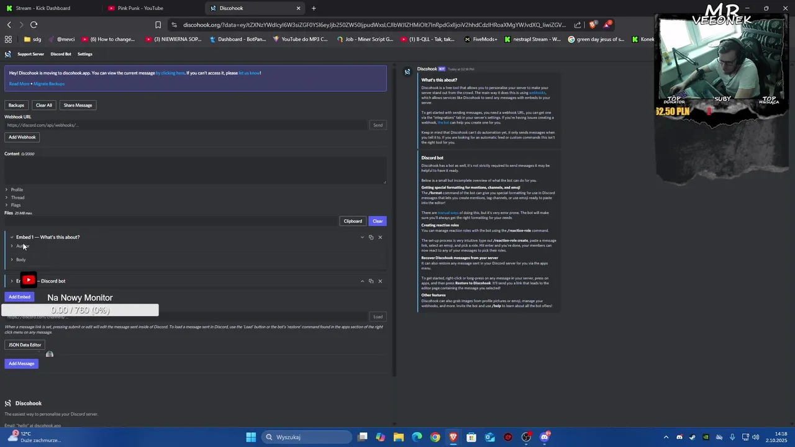Open the browser apps grid icon
Image resolution: width=795 pixels, height=447 pixels.
click(x=8, y=39)
